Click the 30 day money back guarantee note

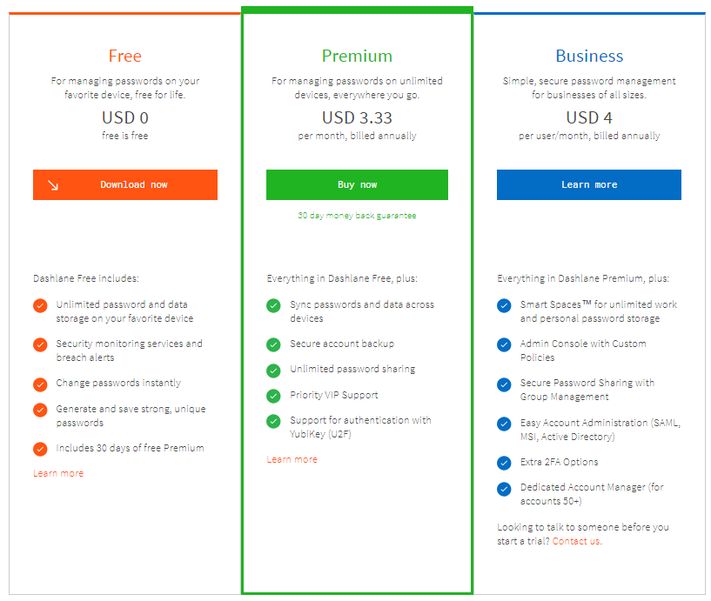pos(357,216)
